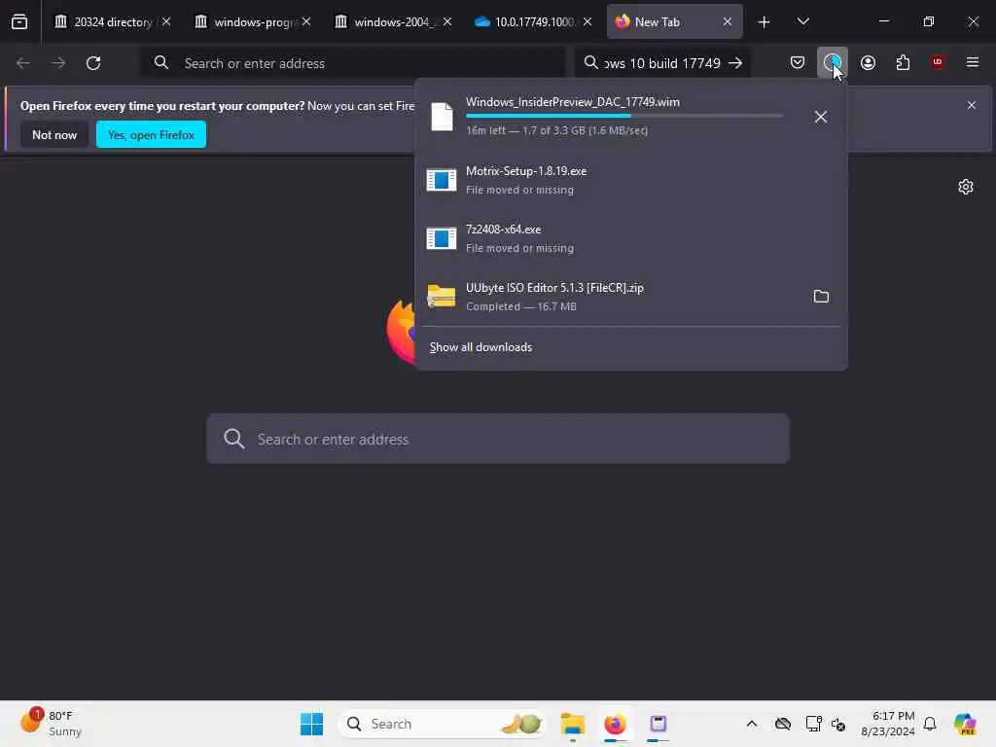Click the Not now button
This screenshot has height=747, width=996.
[54, 134]
